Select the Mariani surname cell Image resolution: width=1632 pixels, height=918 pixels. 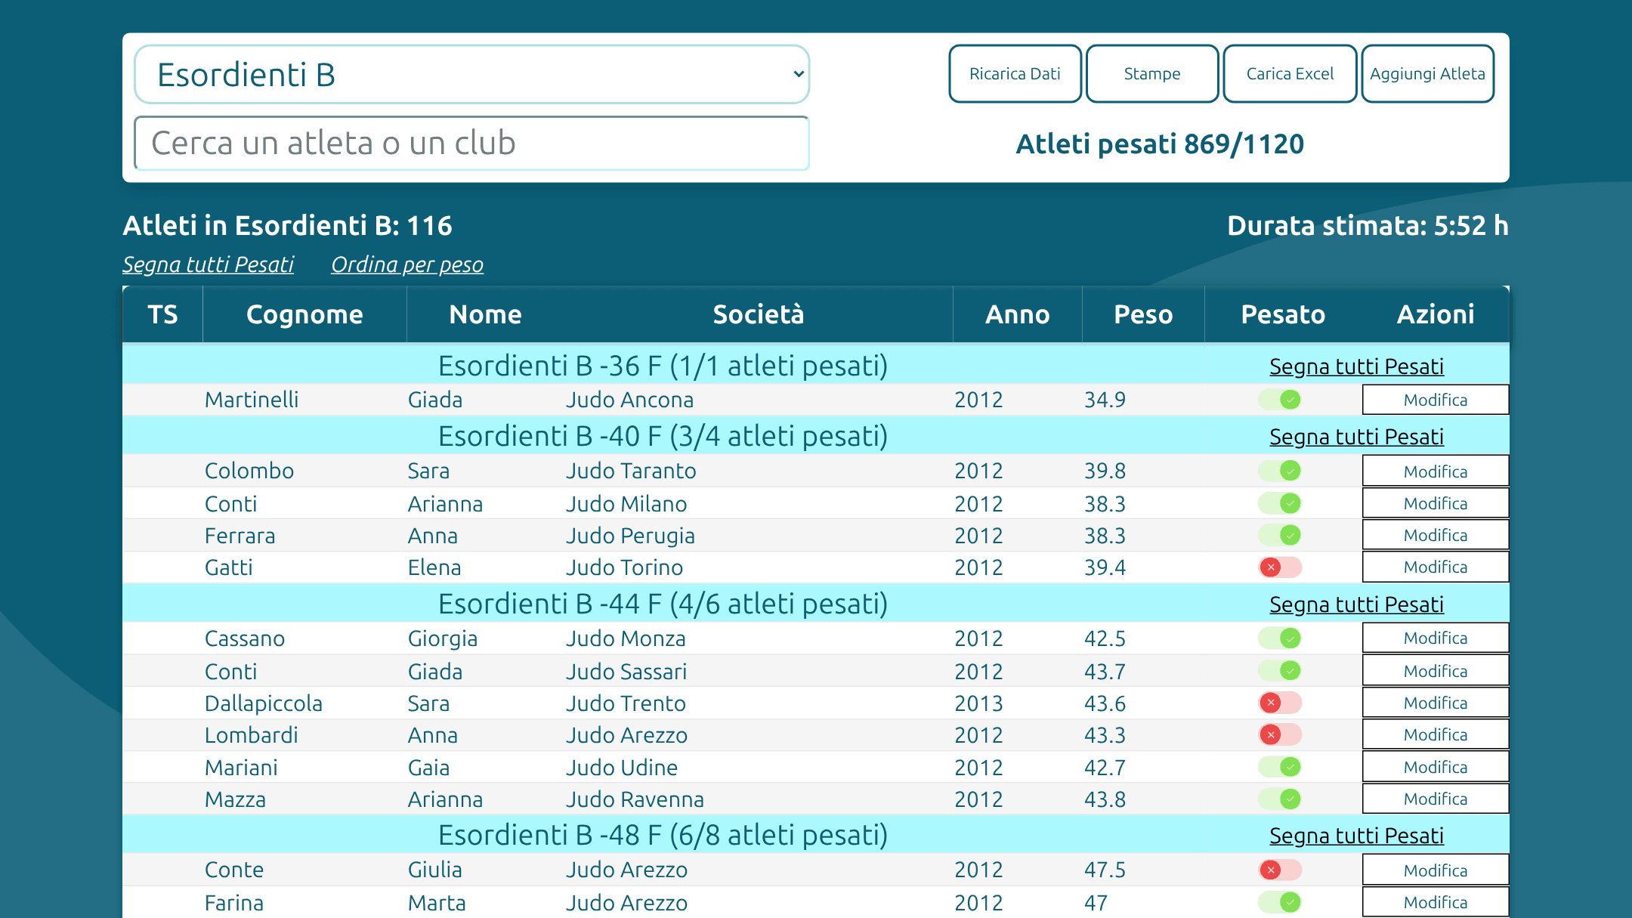pyautogui.click(x=304, y=768)
